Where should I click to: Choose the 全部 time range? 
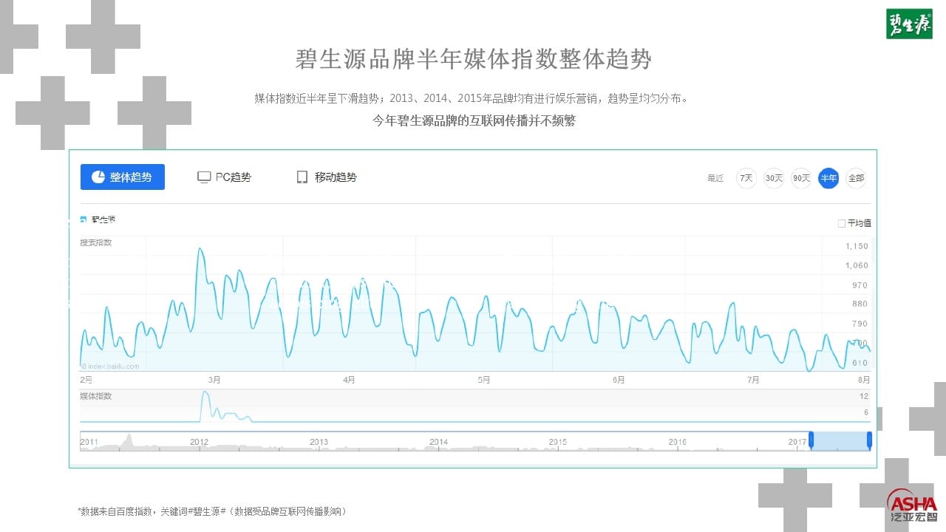[x=856, y=178]
